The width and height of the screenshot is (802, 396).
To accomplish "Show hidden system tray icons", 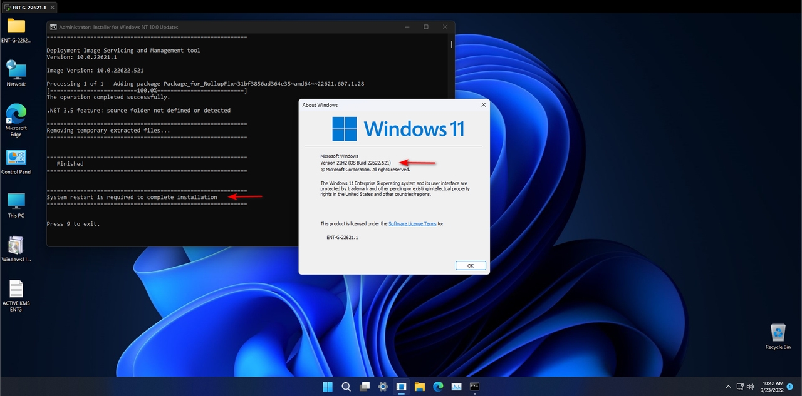I will 728,387.
